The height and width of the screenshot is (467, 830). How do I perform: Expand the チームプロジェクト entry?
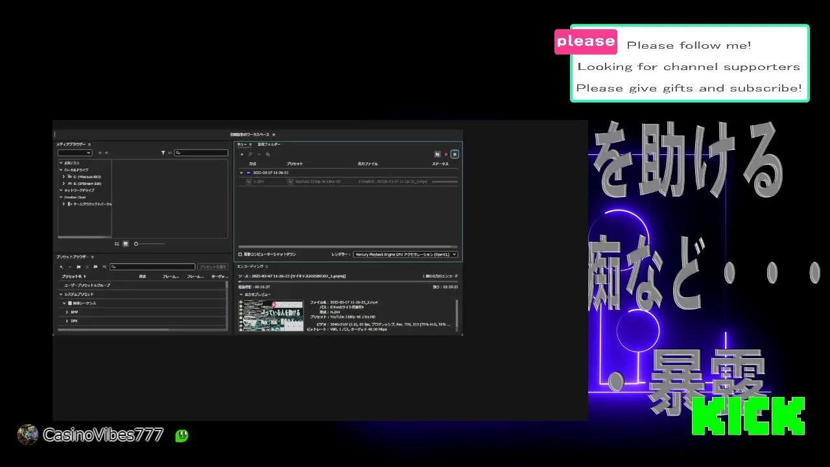64,204
